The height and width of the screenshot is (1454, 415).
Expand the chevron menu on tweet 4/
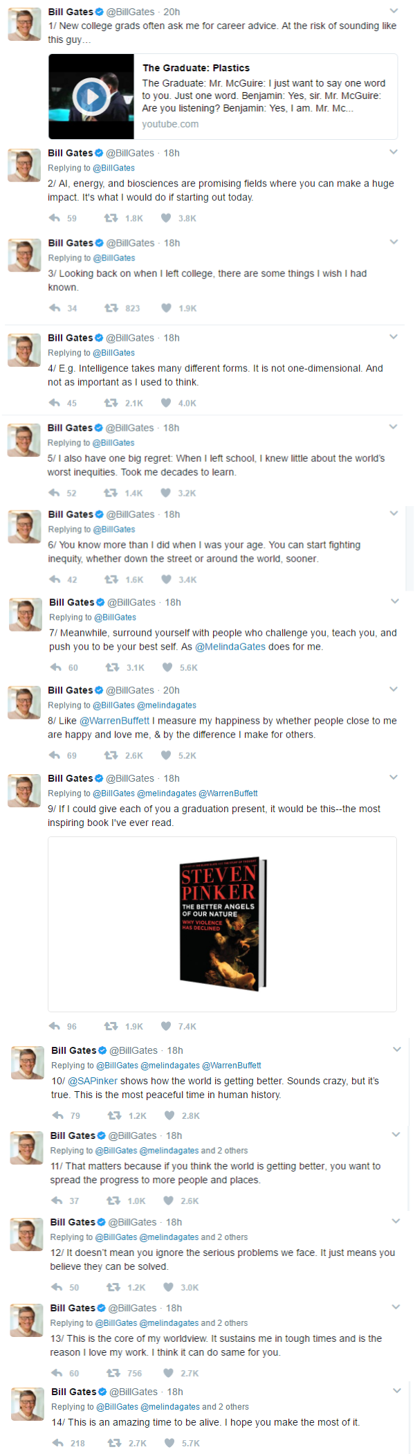coord(394,337)
